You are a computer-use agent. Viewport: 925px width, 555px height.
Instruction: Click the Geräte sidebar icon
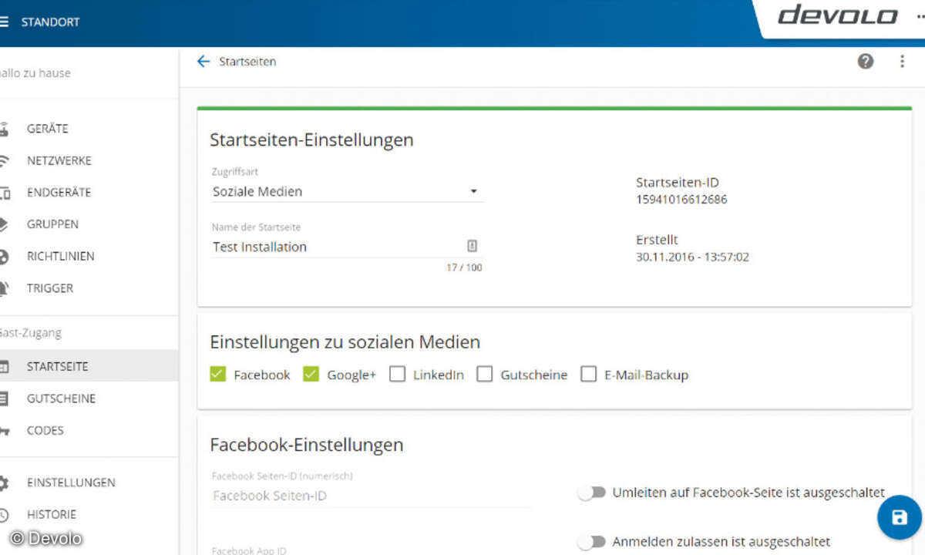pyautogui.click(x=4, y=129)
